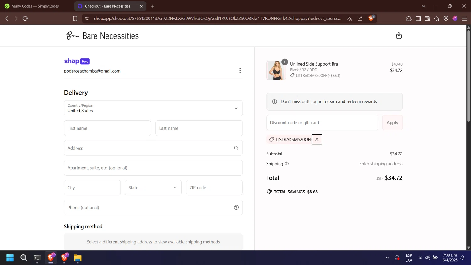Switch to Verify Codes — SimplyCodes tab
This screenshot has width=471, height=265.
pyautogui.click(x=35, y=6)
